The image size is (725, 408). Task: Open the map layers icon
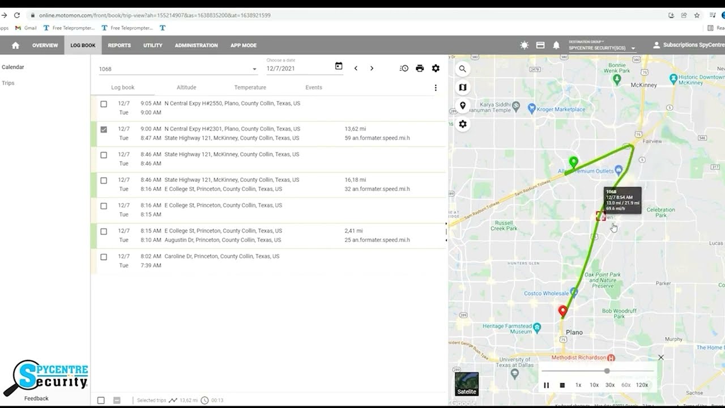click(x=463, y=87)
